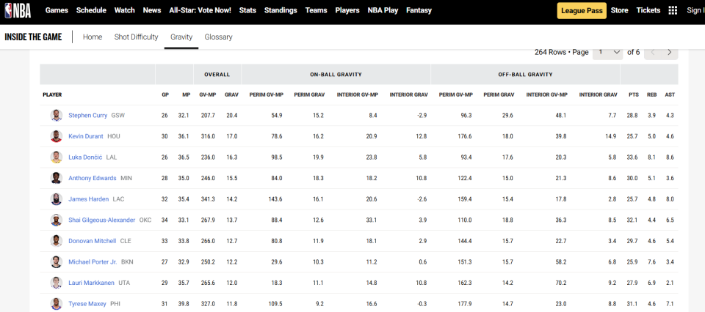This screenshot has height=312, width=705.
Task: Open the page number dropdown
Action: tap(608, 52)
